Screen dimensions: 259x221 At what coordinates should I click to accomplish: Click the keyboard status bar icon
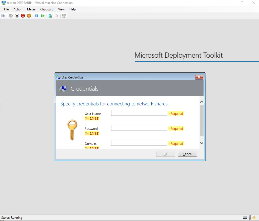[245, 217]
